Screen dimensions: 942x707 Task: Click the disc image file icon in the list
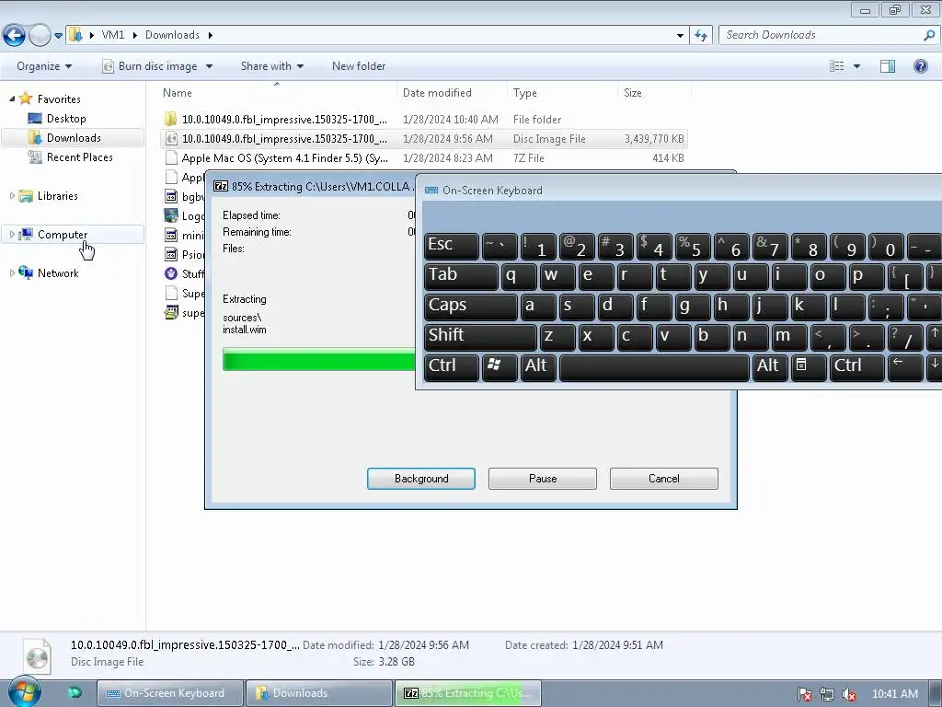click(x=171, y=139)
